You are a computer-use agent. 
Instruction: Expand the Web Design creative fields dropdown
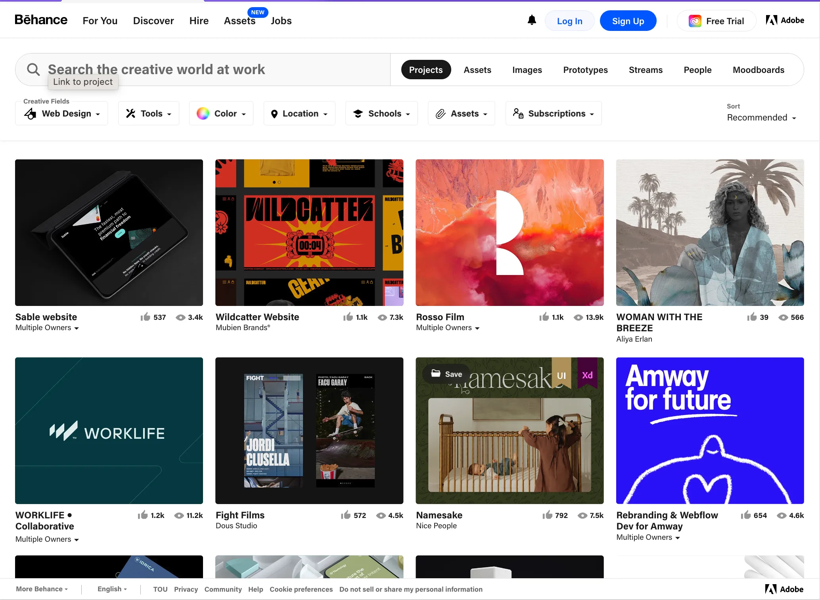61,113
